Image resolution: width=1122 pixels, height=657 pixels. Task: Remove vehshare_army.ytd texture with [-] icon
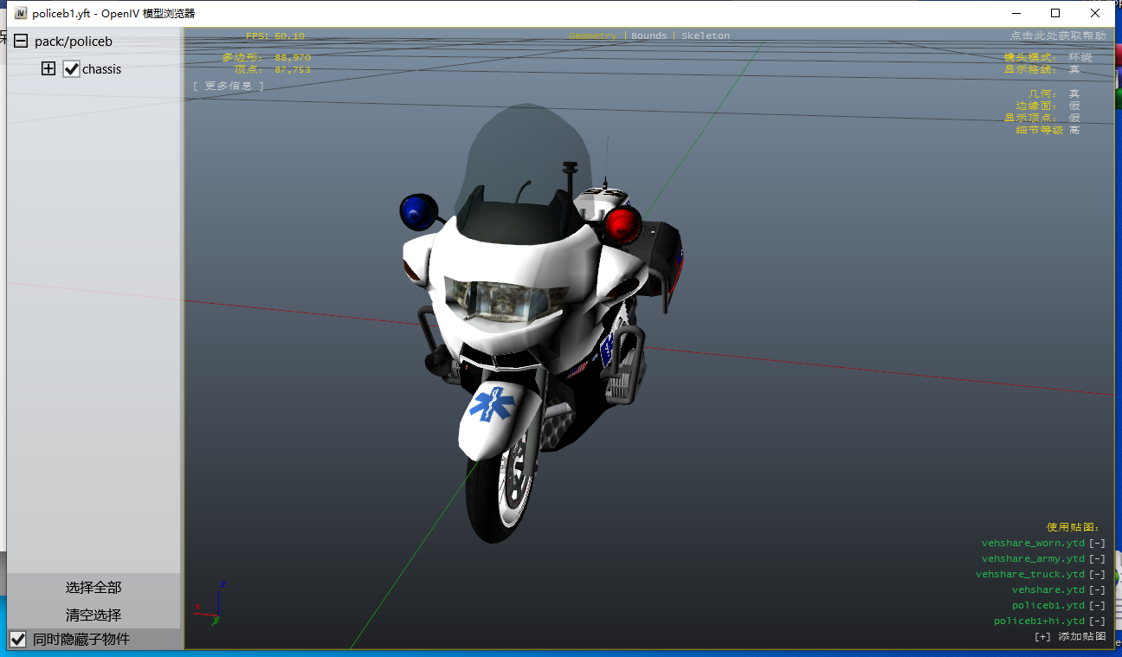[1097, 559]
